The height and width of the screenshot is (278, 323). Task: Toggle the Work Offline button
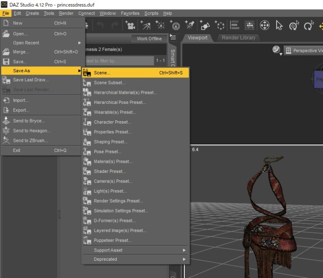[x=149, y=39]
